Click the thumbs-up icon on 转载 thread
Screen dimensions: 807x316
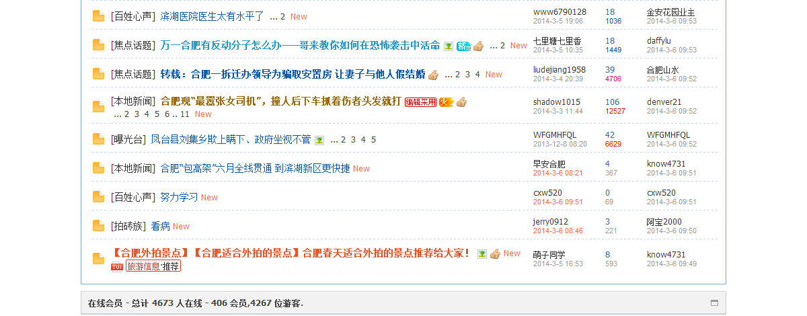click(433, 75)
